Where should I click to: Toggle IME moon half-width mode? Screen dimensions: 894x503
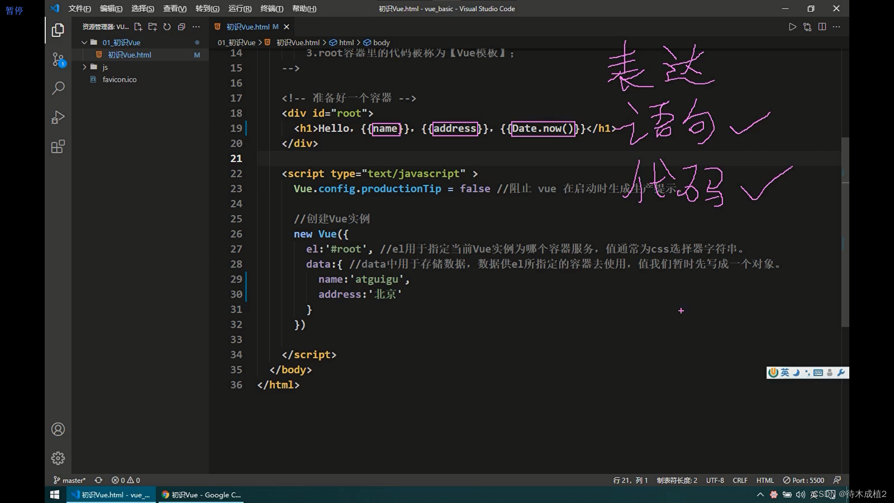pyautogui.click(x=796, y=373)
